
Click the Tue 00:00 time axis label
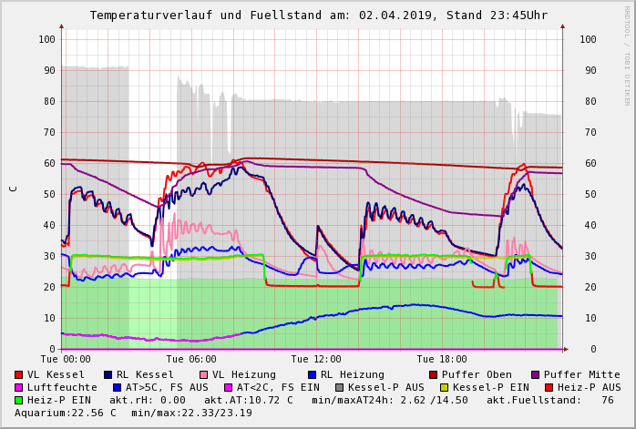66,359
